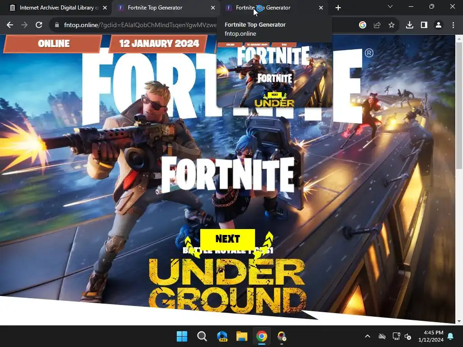Share this page icon
463x347 pixels.
tap(377, 25)
